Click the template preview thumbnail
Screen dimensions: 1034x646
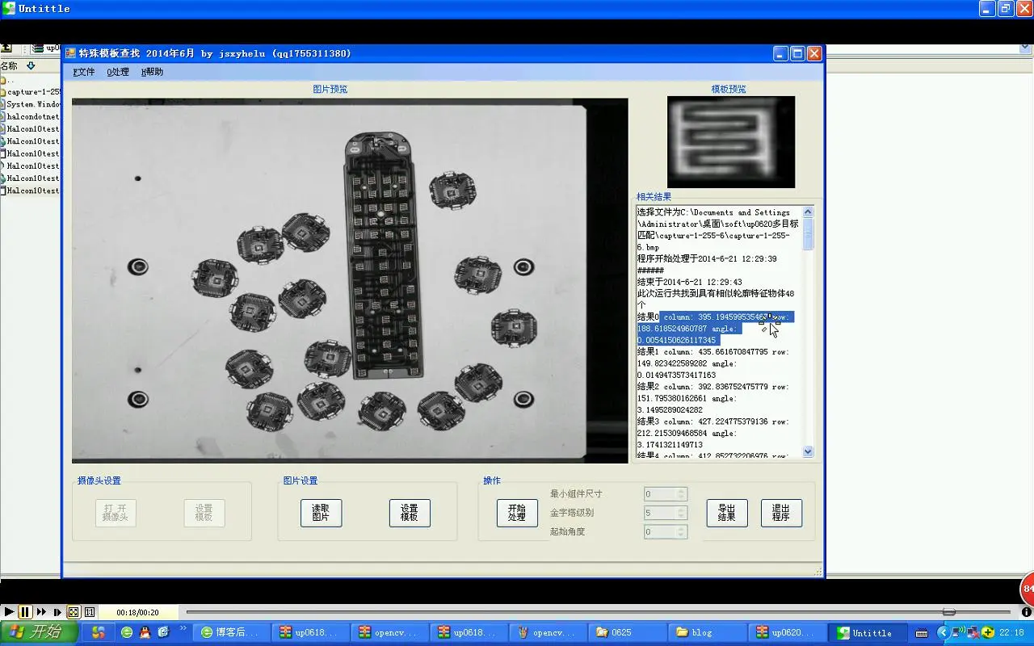tap(730, 141)
